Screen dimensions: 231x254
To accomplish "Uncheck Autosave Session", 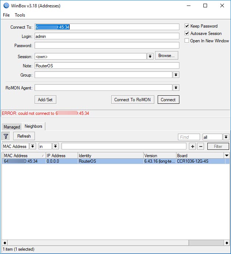I will pyautogui.click(x=187, y=33).
